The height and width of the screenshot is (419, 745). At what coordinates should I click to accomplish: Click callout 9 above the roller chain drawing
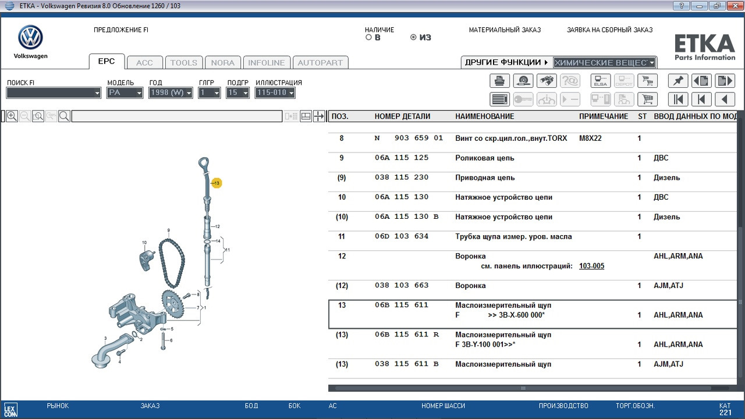point(168,230)
